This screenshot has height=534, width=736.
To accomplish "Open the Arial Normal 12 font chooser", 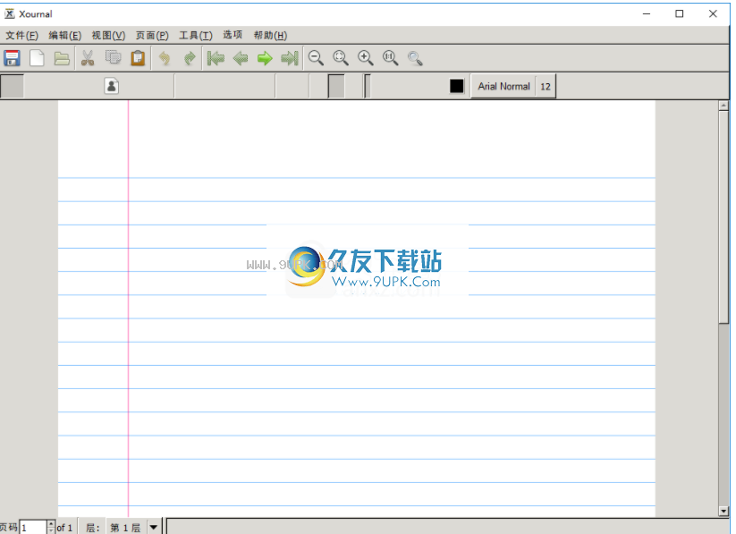I will (x=513, y=87).
